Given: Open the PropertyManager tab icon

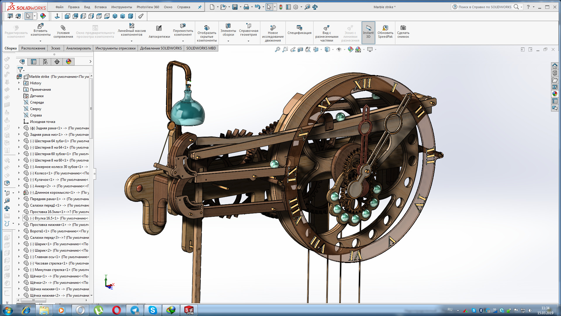Looking at the screenshot, I should click(34, 61).
